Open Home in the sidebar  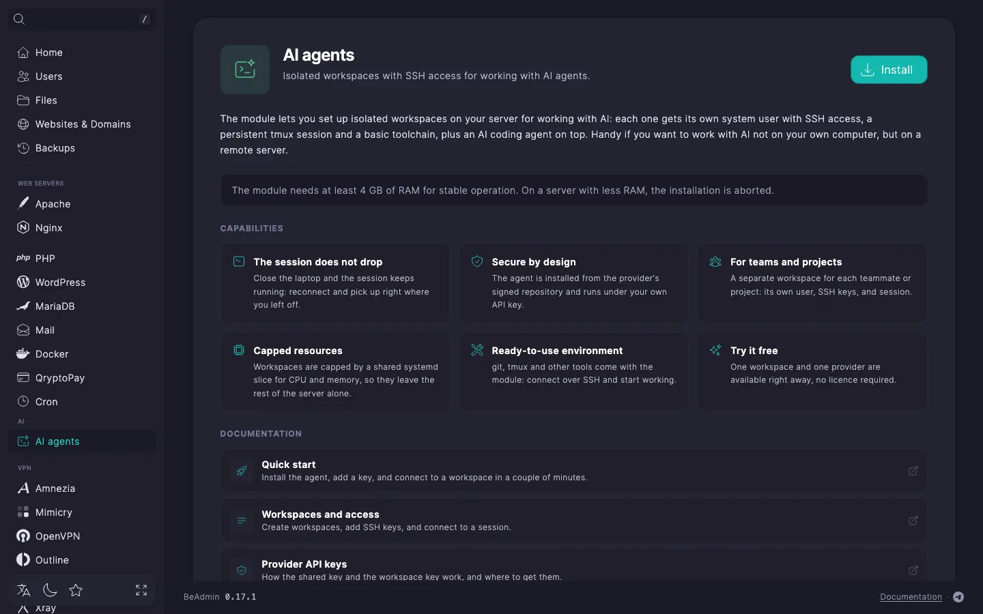coord(82,53)
